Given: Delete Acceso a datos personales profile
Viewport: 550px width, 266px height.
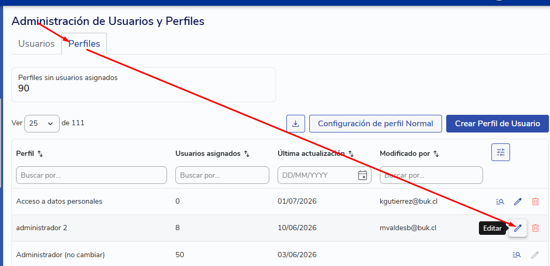Looking at the screenshot, I should click(x=535, y=202).
